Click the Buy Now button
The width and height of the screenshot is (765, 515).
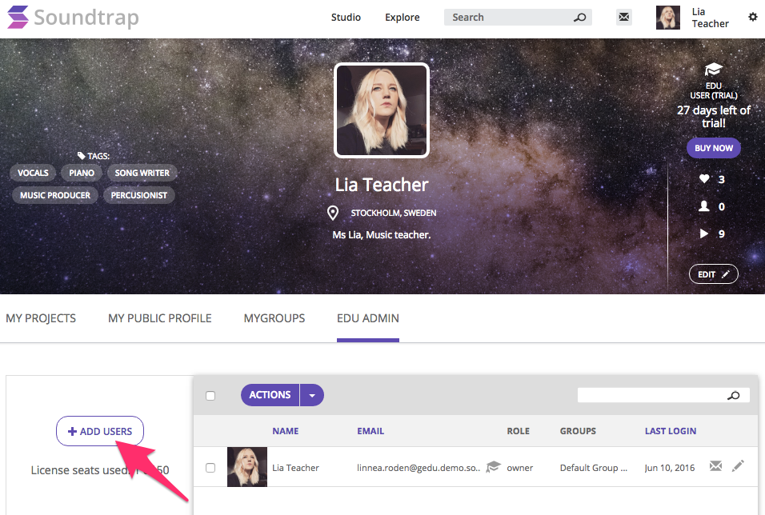tap(714, 148)
